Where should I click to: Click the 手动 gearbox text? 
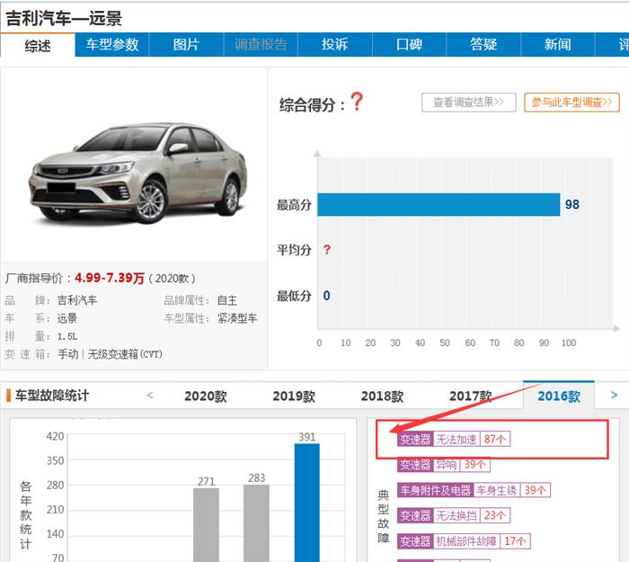[x=67, y=354]
